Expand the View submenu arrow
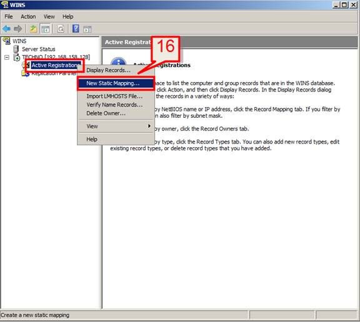 149,126
